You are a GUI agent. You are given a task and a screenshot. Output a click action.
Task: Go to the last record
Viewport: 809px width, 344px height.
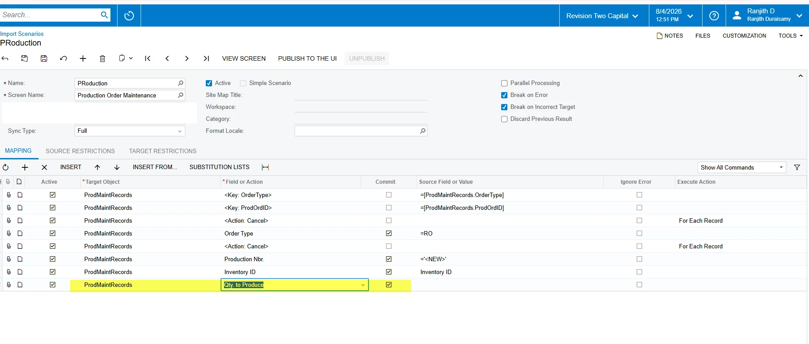[x=206, y=58]
